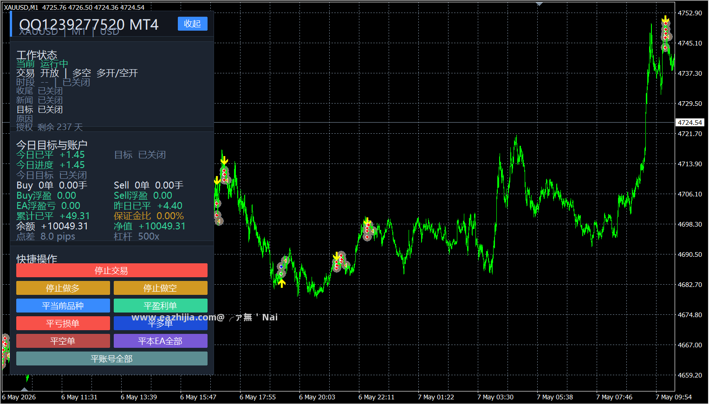Click the 今日目标与账户 section heading
Image resolution: width=709 pixels, height=404 pixels.
click(52, 145)
